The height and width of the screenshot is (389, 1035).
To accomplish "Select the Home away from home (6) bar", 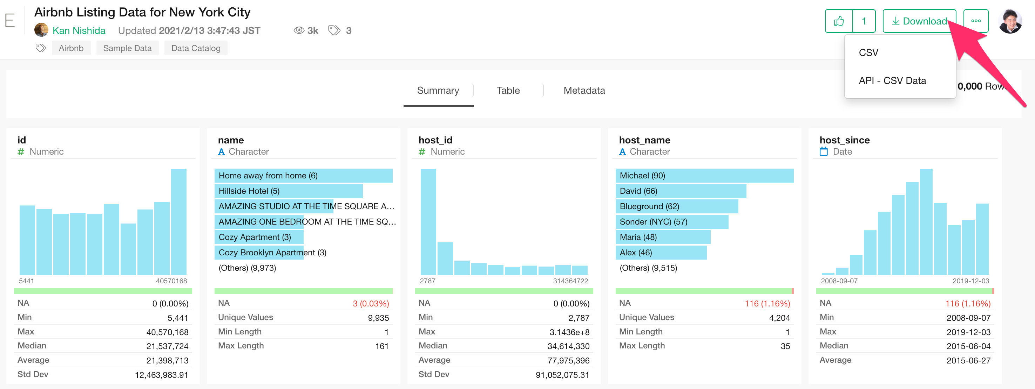I will [x=303, y=176].
